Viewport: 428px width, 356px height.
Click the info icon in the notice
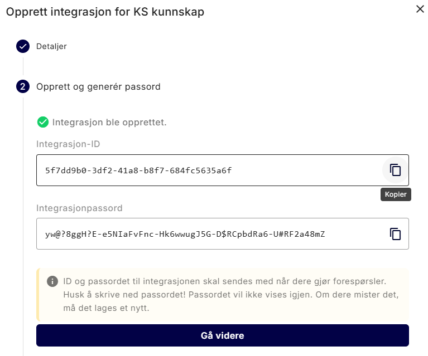click(x=52, y=281)
